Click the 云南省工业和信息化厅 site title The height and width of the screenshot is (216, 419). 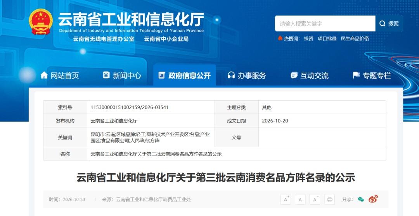tap(131, 19)
